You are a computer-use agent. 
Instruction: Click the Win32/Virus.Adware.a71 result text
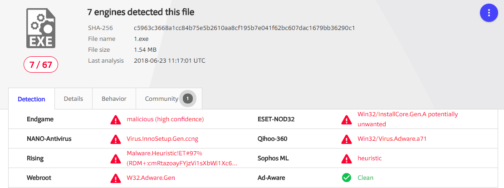(x=392, y=139)
